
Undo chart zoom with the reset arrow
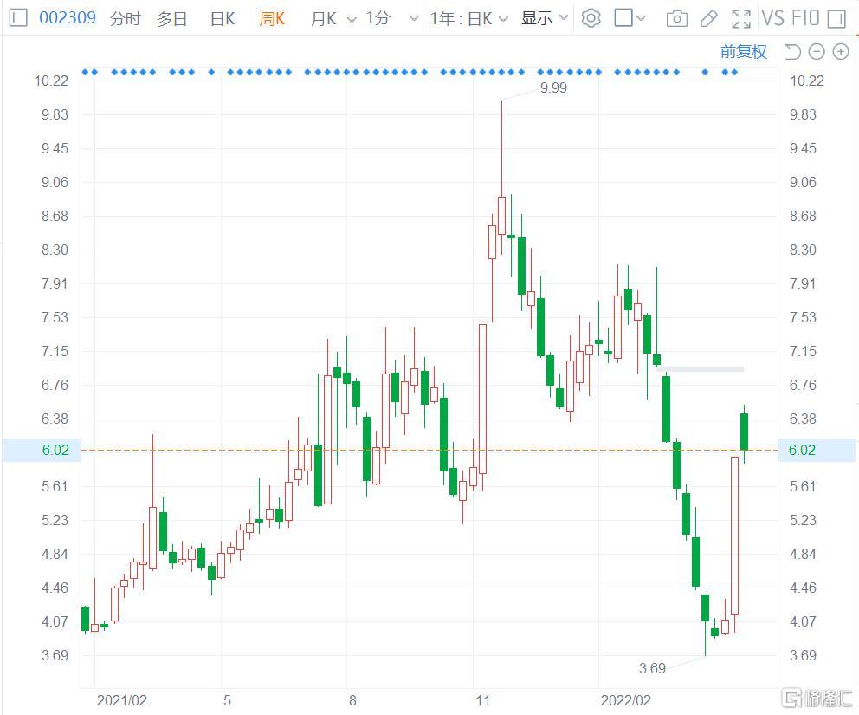tap(792, 51)
